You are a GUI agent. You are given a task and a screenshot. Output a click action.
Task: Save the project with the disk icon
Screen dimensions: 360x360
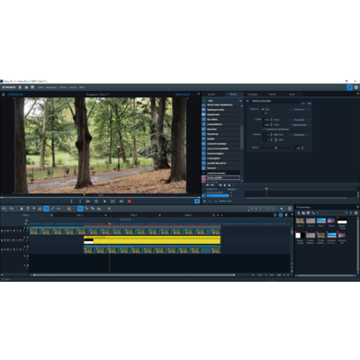pos(32,87)
